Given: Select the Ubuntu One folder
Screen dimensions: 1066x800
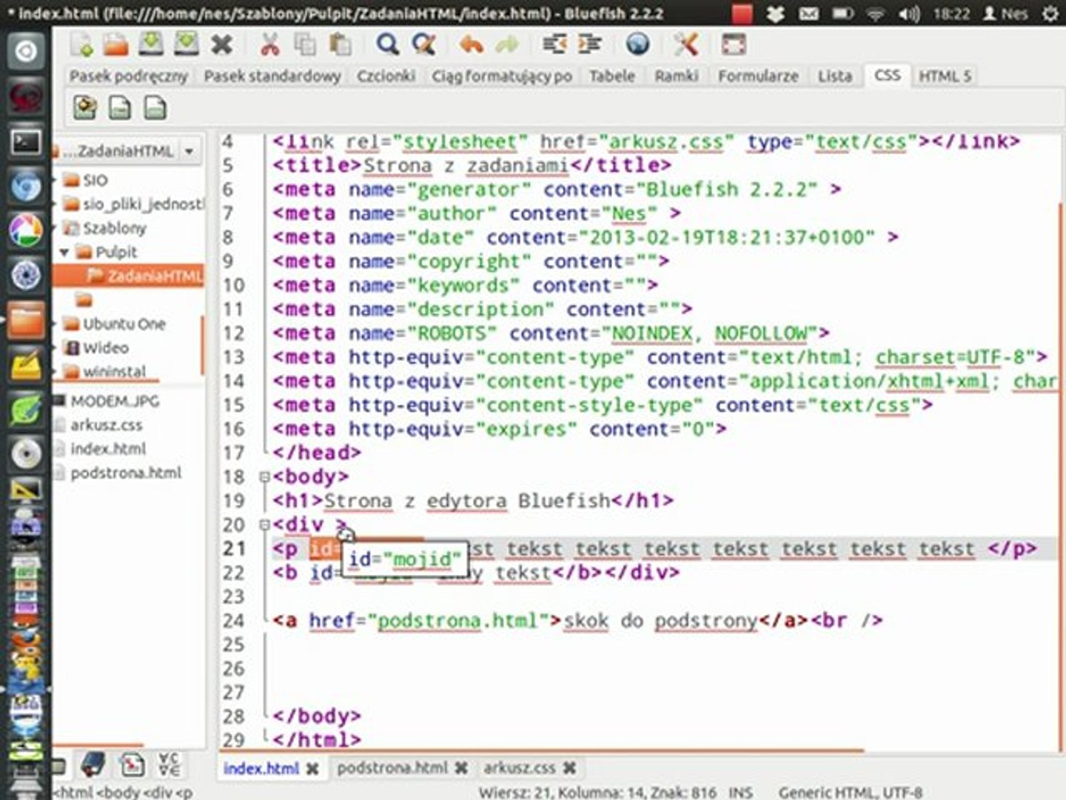Looking at the screenshot, I should point(124,324).
